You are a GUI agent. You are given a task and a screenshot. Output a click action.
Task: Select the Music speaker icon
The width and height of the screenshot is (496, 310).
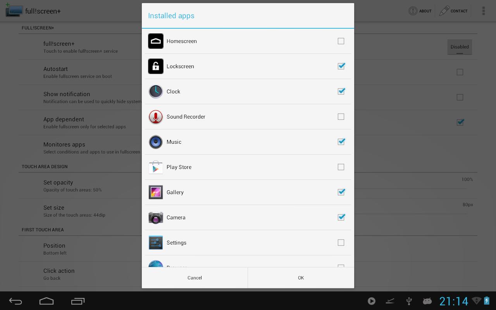pos(155,142)
